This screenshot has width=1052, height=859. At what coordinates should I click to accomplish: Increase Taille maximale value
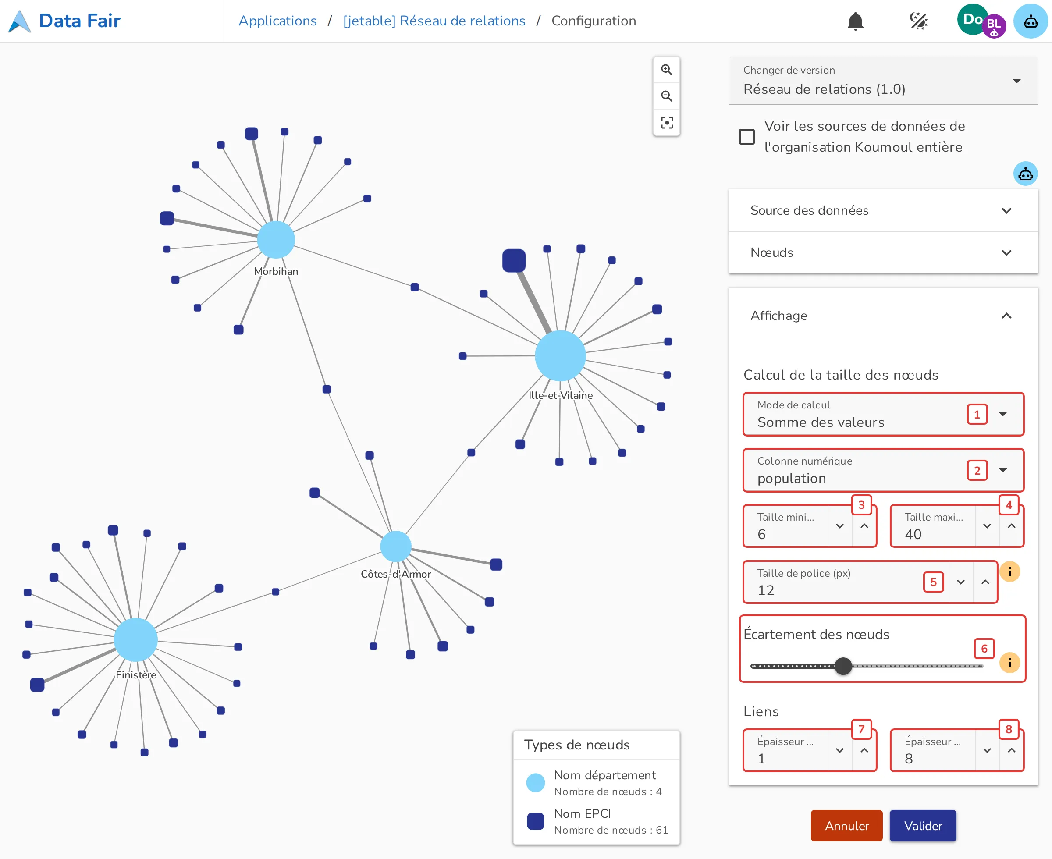(1011, 526)
